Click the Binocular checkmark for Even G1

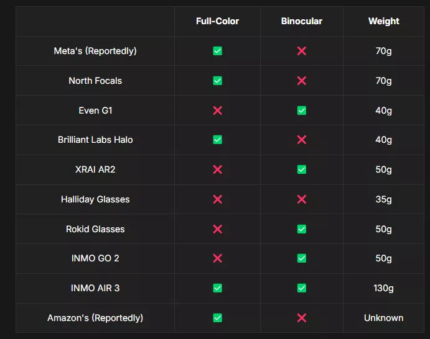[x=302, y=111]
